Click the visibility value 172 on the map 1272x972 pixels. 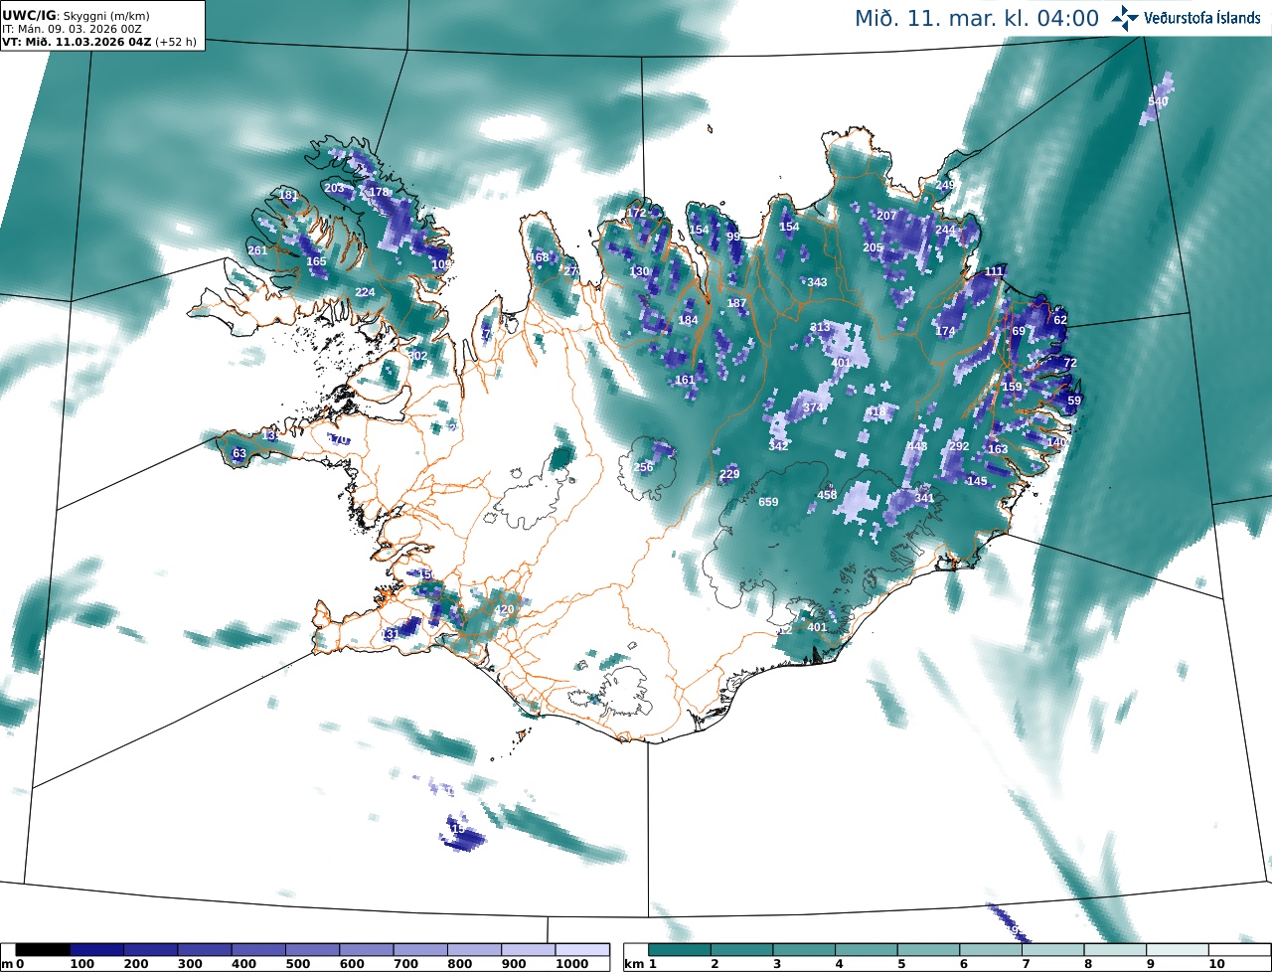636,213
